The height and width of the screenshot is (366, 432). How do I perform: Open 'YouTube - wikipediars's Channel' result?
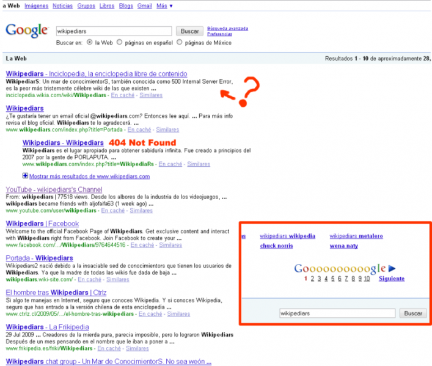[x=54, y=189]
